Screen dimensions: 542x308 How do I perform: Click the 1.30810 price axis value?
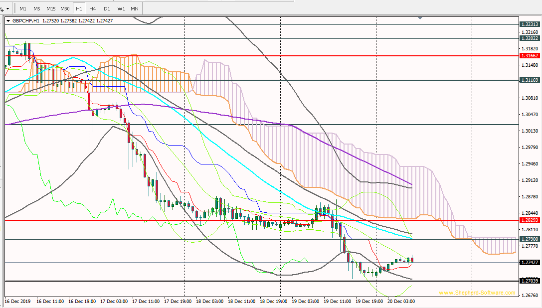click(x=530, y=98)
